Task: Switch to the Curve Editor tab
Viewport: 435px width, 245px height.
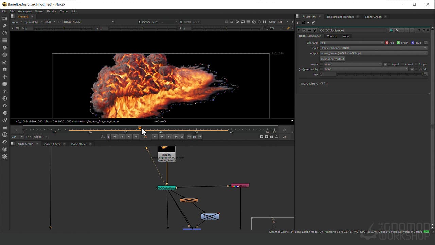Action: click(52, 144)
